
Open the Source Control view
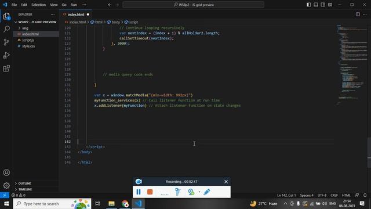(6, 42)
